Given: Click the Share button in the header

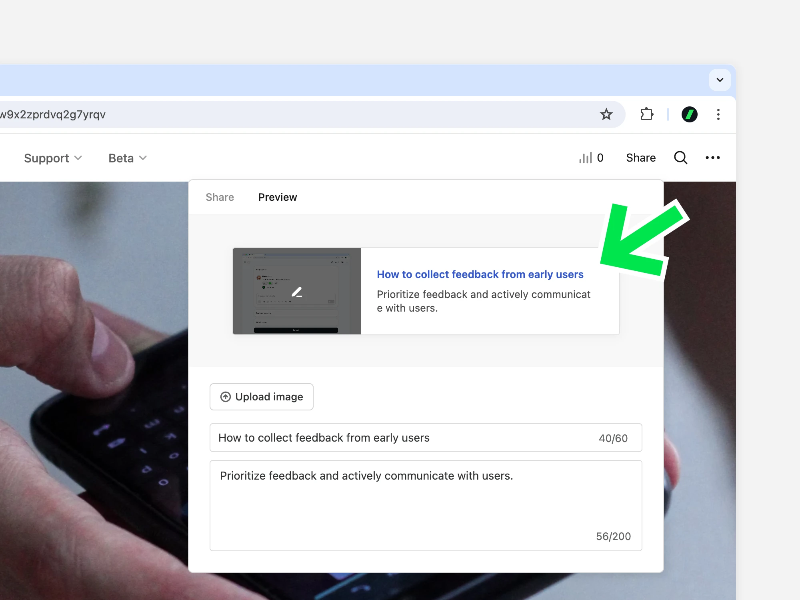Looking at the screenshot, I should pos(641,158).
